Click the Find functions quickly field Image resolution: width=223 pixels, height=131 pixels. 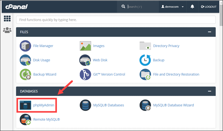click(x=116, y=20)
